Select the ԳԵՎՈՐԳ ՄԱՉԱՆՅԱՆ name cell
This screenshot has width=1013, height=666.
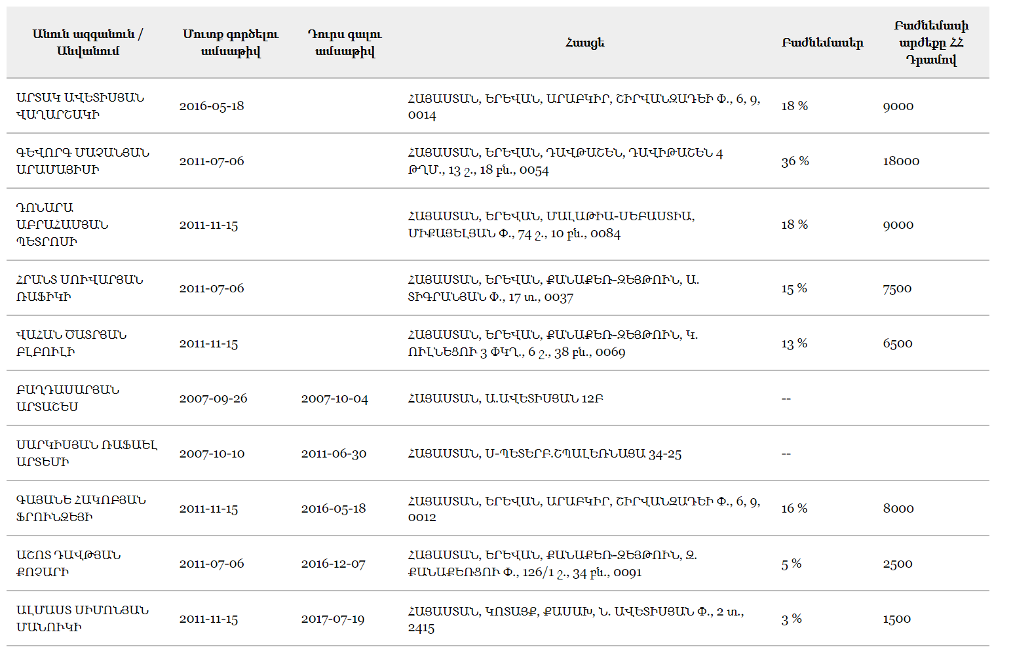pos(83,161)
